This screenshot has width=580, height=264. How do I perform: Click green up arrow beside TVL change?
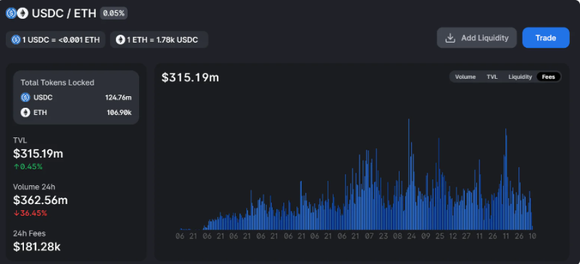point(16,167)
